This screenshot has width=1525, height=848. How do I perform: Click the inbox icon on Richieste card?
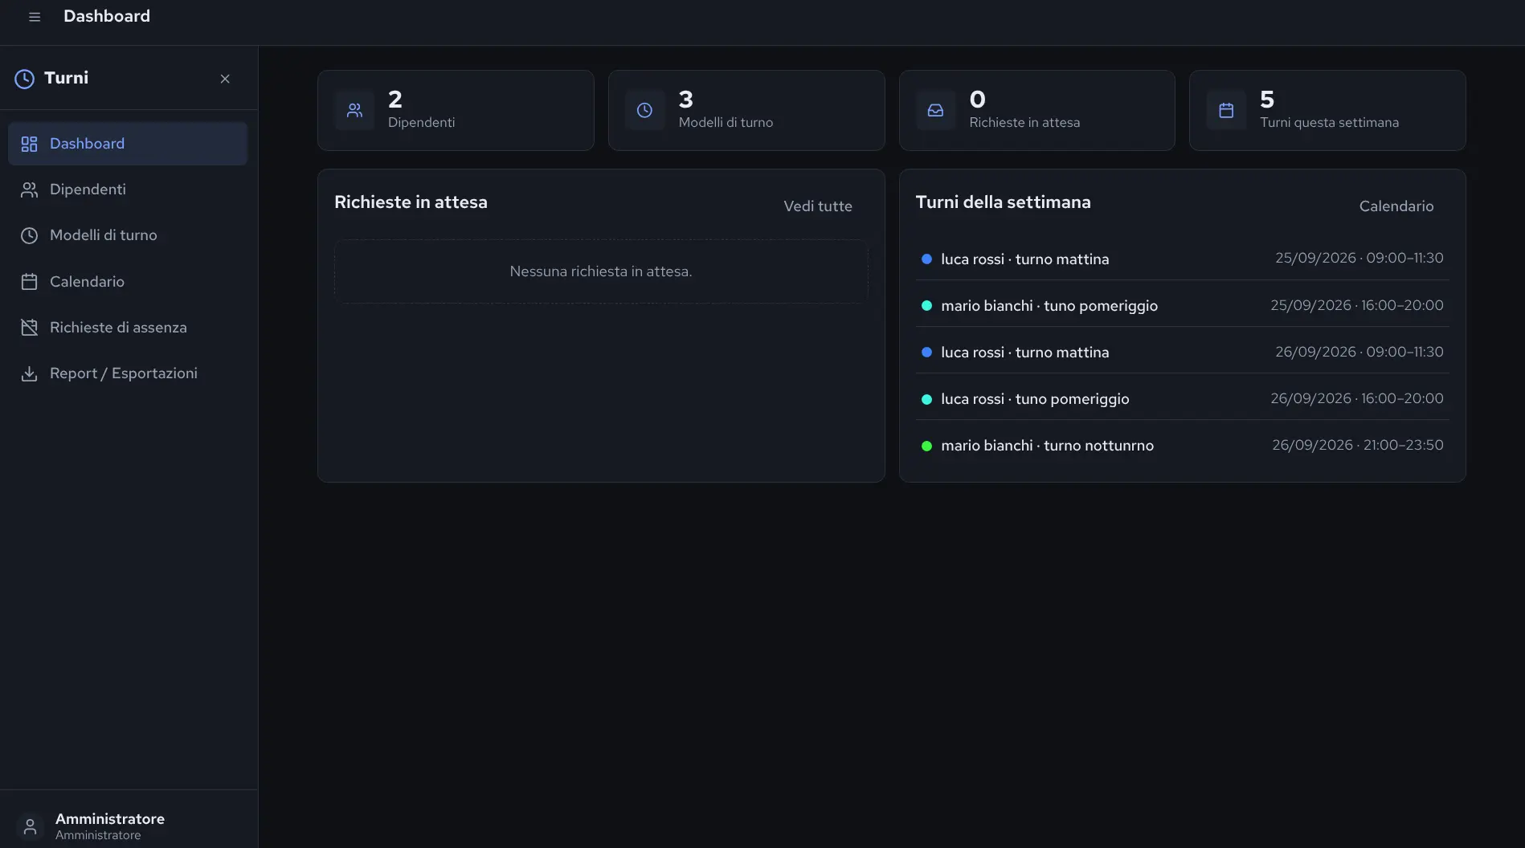[935, 111]
